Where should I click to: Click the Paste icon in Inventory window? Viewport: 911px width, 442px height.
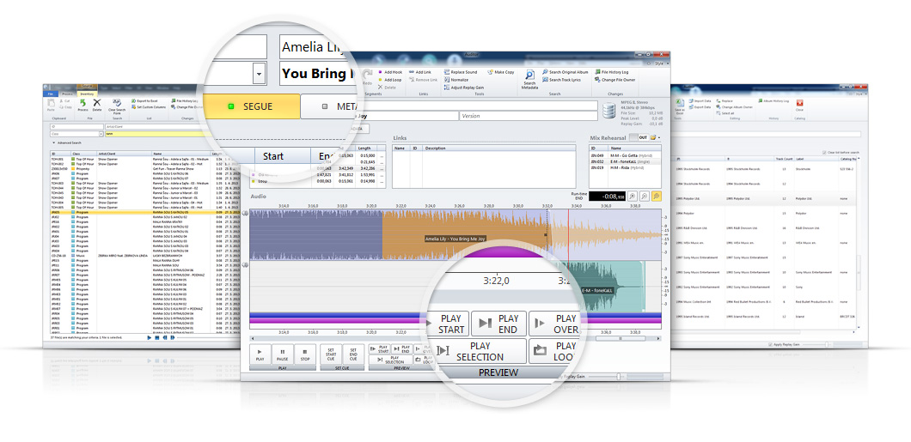pos(51,105)
